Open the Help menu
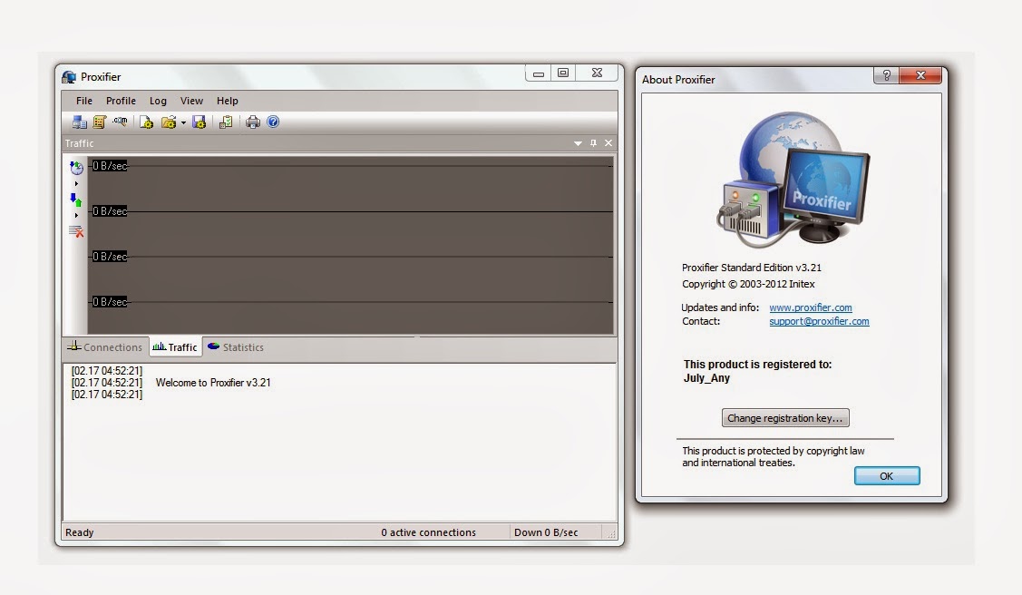 [x=228, y=101]
